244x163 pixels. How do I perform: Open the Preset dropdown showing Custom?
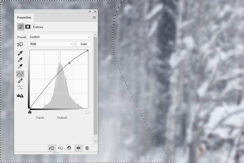click(59, 37)
